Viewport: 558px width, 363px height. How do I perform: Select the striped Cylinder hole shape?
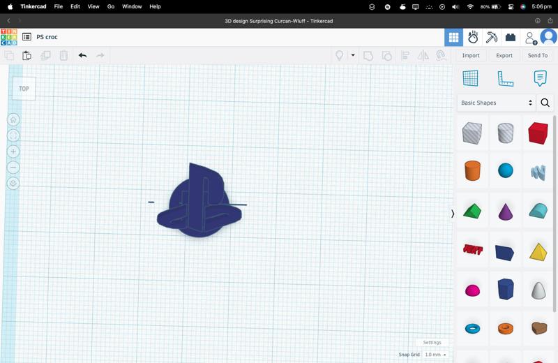[505, 133]
